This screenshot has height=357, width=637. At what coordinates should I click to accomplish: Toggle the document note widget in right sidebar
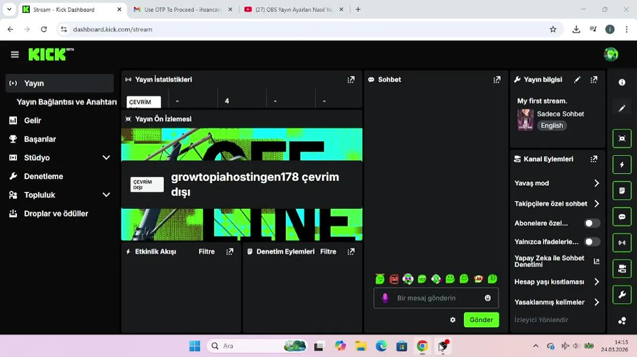(x=622, y=190)
